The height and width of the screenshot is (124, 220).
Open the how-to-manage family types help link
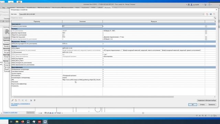[x=21, y=104]
